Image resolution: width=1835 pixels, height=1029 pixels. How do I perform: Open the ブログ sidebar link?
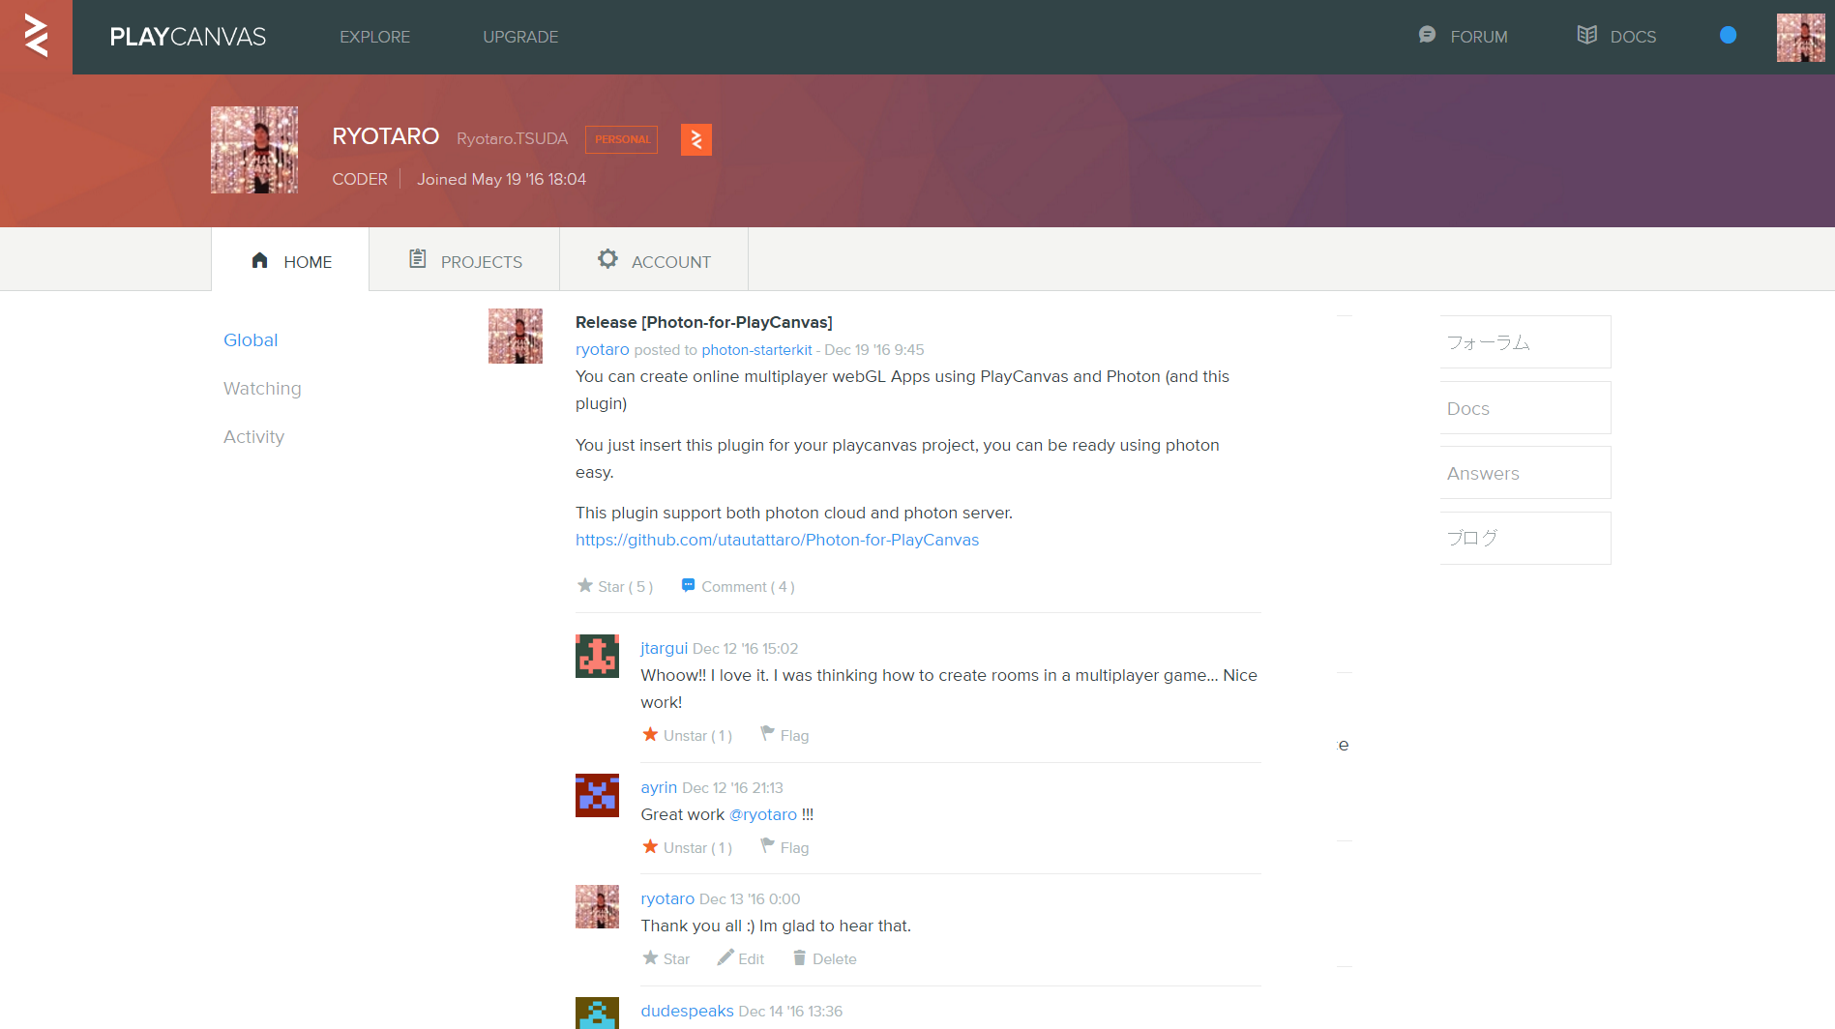tap(1524, 538)
